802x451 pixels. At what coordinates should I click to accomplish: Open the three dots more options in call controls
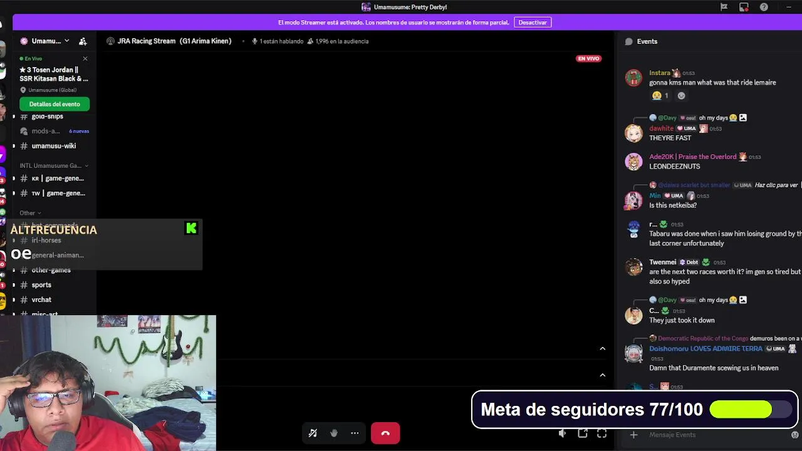pos(355,433)
